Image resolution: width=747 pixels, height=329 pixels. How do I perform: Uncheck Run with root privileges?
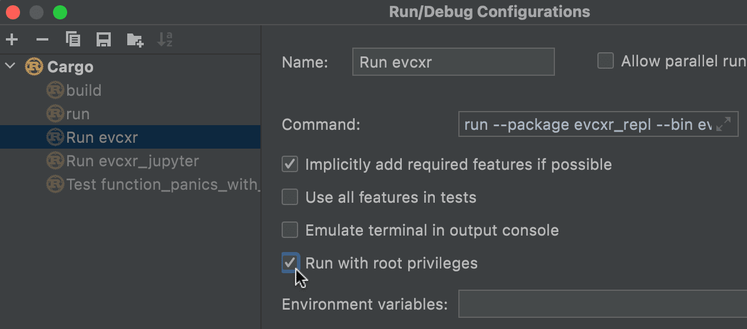290,263
